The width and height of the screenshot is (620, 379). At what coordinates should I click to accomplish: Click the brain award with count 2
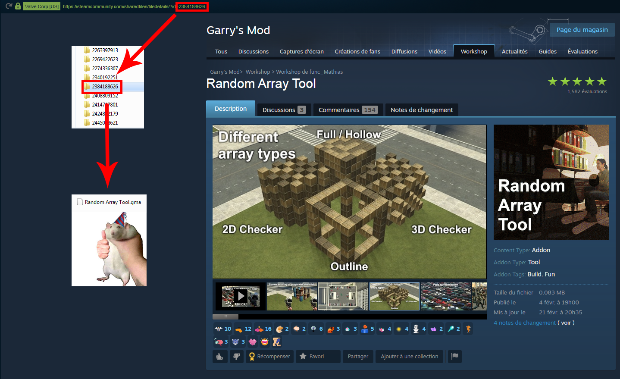point(298,329)
